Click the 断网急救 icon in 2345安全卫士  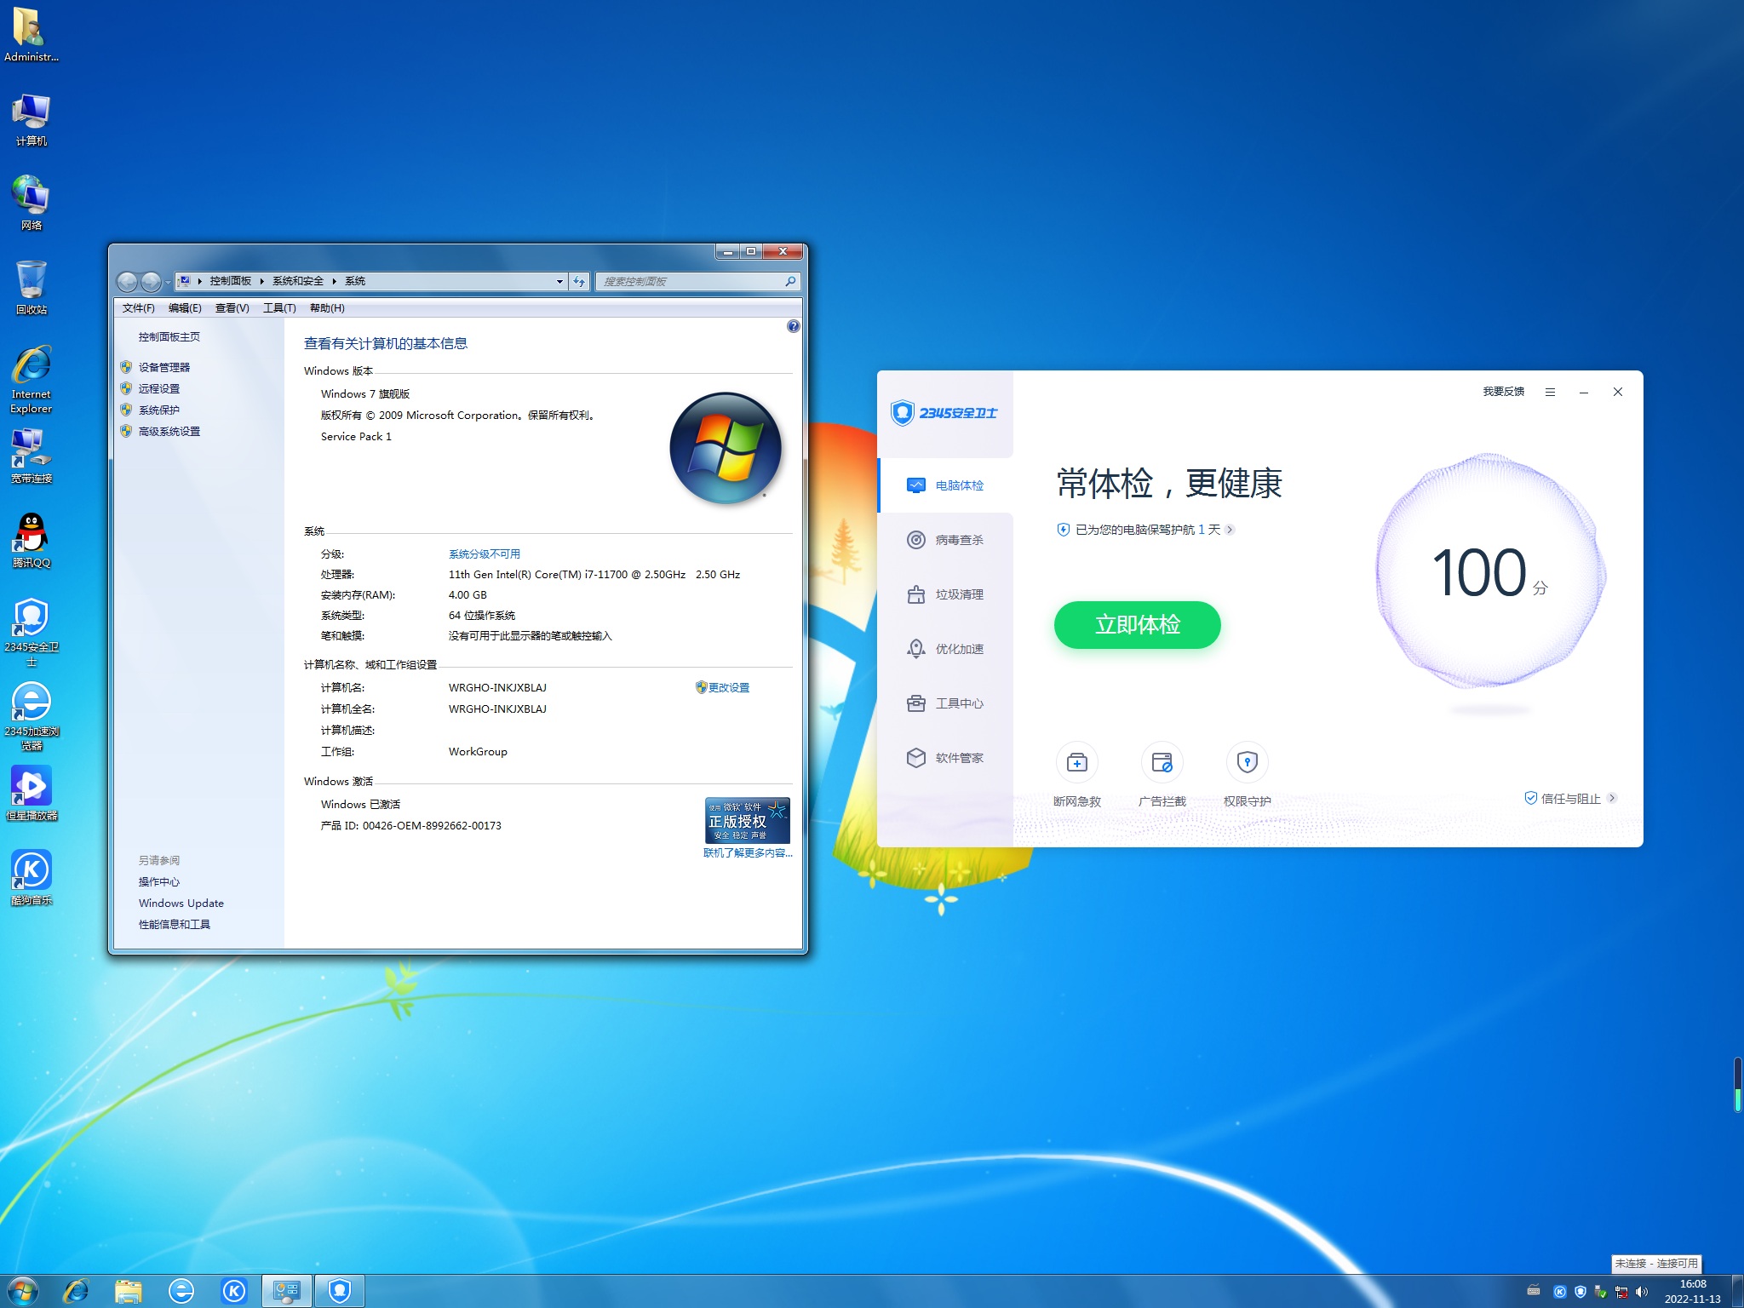coord(1077,762)
